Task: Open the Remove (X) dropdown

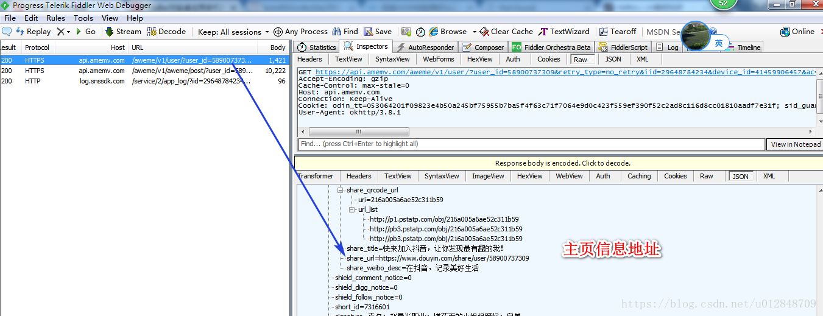Action: (63, 32)
